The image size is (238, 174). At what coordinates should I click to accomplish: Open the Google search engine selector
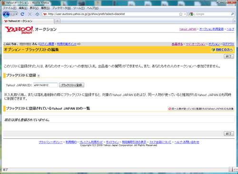click(x=192, y=14)
